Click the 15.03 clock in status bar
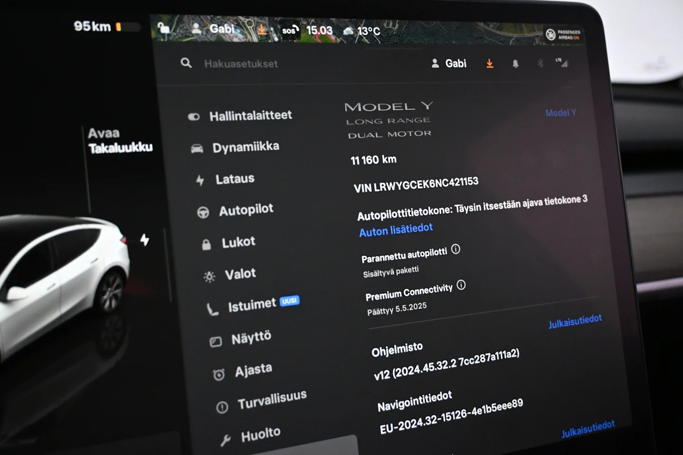 (319, 30)
